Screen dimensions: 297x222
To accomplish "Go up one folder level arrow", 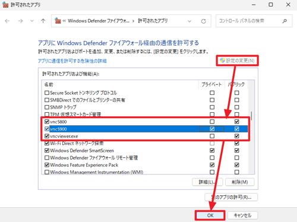I will pyautogui.click(x=43, y=21).
